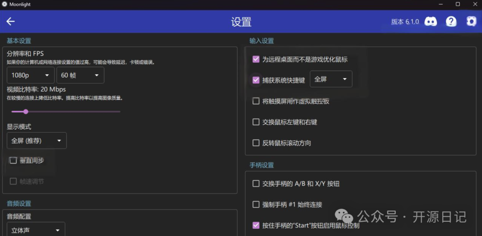The width and height of the screenshot is (482, 236).
Task: Click the gear icon in header
Action: (471, 21)
